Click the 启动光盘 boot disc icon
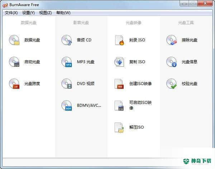Viewport: 215px width, 169px height. pyautogui.click(x=14, y=62)
